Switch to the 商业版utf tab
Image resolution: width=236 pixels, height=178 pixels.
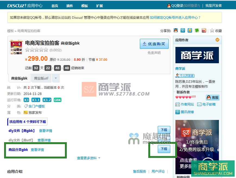pos(41,78)
